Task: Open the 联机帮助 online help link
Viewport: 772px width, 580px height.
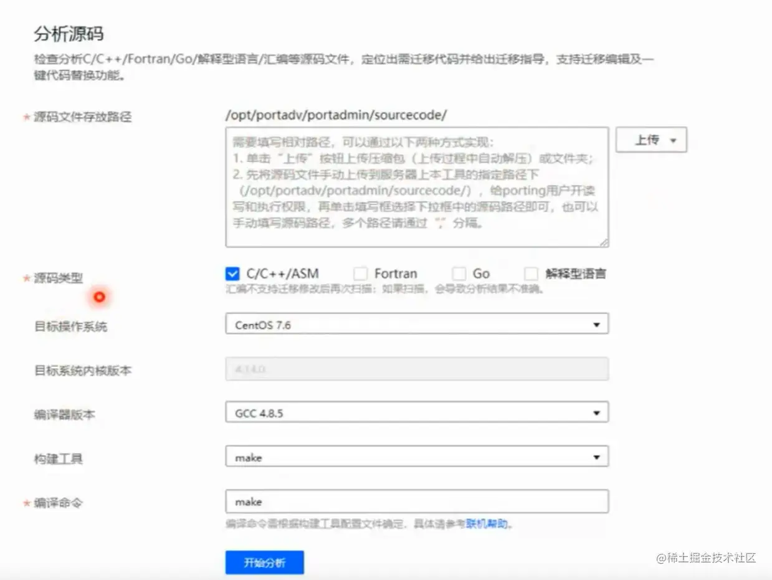Action: coord(487,525)
